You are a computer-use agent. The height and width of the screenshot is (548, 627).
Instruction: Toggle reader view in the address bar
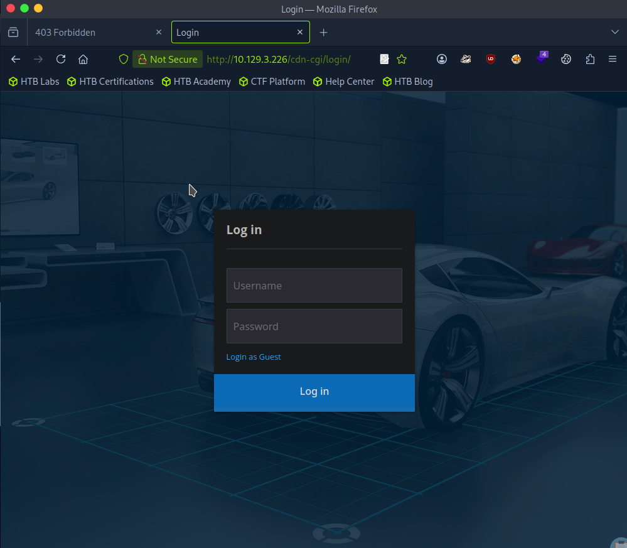[x=384, y=59]
